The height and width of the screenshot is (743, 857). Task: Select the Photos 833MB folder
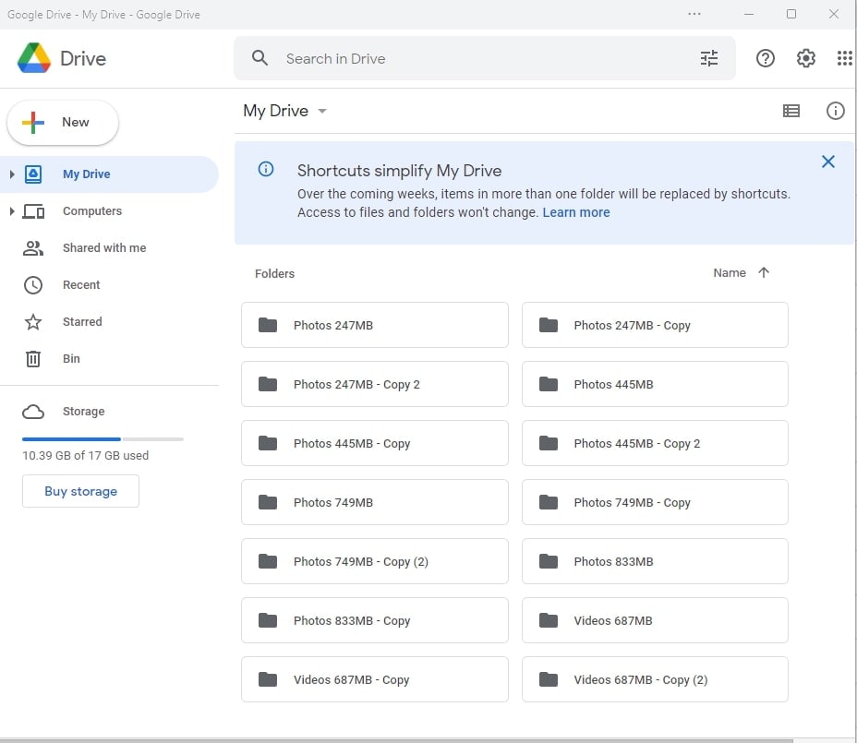tap(655, 561)
